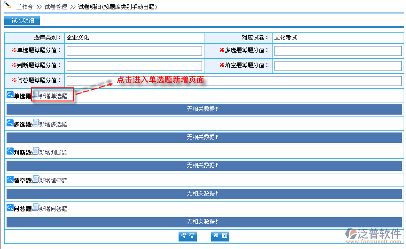Click the 对应试卷 label

click(255, 38)
